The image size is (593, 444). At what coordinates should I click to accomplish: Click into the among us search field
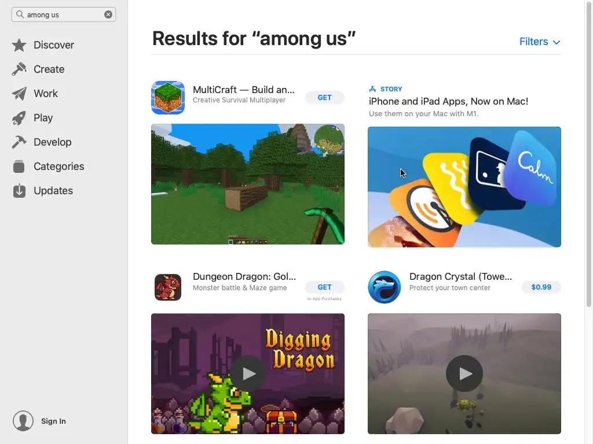(x=64, y=14)
